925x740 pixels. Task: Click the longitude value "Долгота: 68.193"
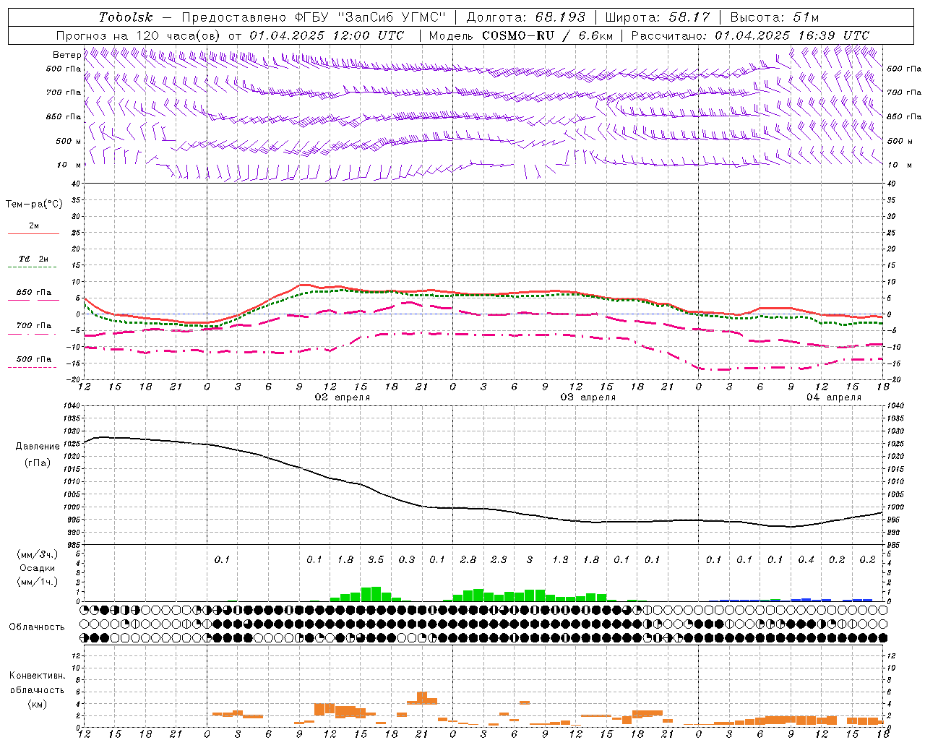pos(525,17)
